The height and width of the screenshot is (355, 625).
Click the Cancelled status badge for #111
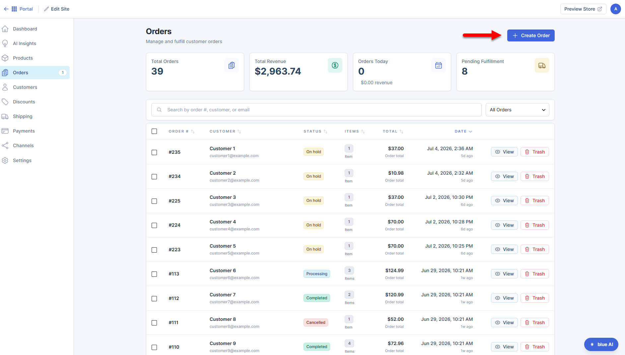316,323
